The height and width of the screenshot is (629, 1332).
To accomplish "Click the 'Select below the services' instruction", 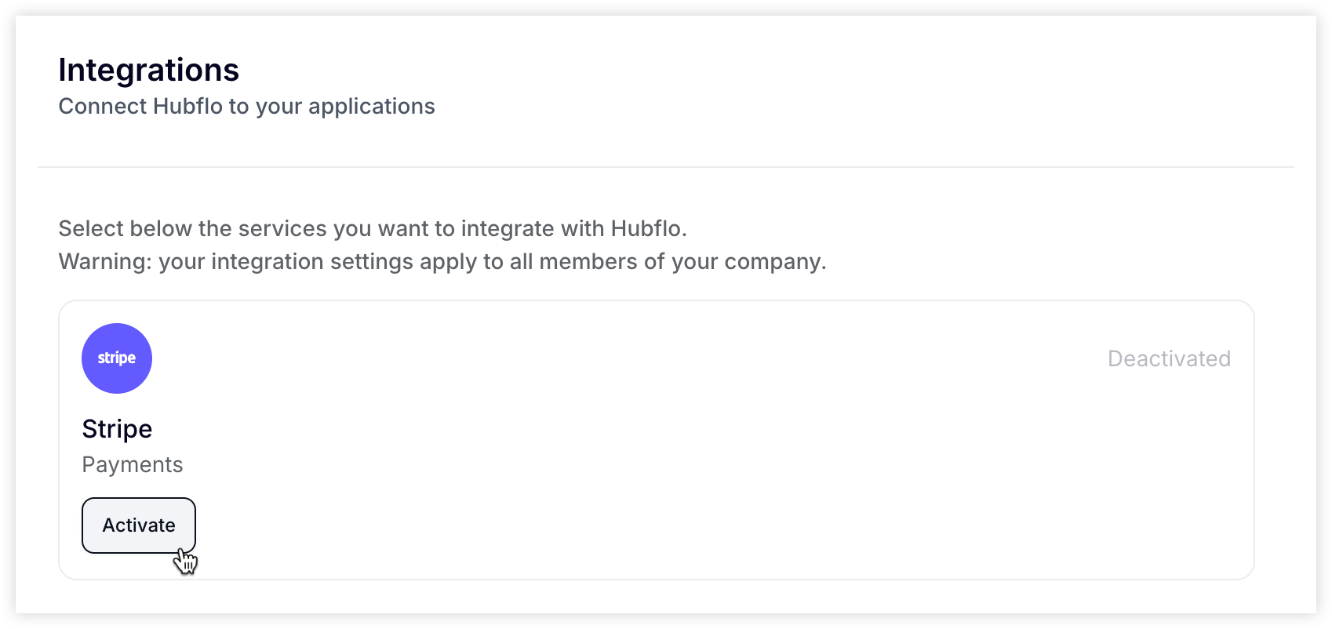I will click(373, 228).
